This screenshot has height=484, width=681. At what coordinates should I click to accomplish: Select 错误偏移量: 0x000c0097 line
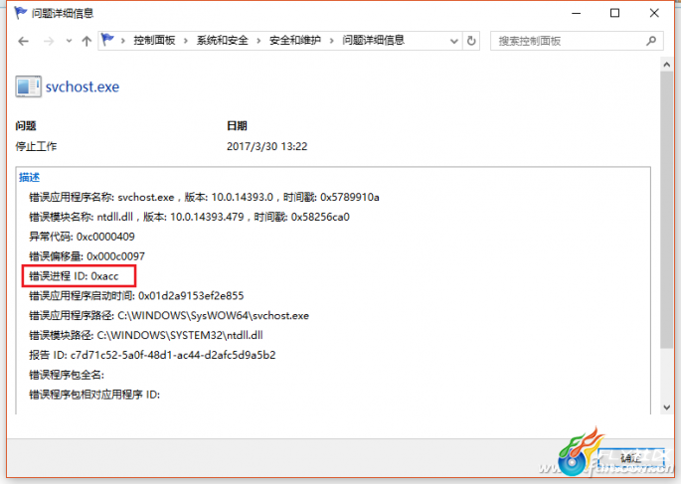86,256
